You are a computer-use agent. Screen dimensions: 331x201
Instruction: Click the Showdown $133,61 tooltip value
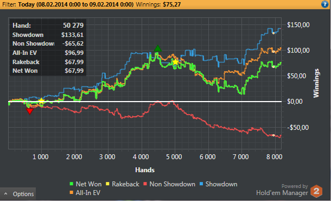pos(72,35)
